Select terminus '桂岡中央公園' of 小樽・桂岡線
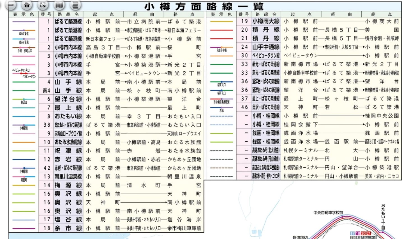The width and height of the screenshot is (402, 239). (382, 116)
